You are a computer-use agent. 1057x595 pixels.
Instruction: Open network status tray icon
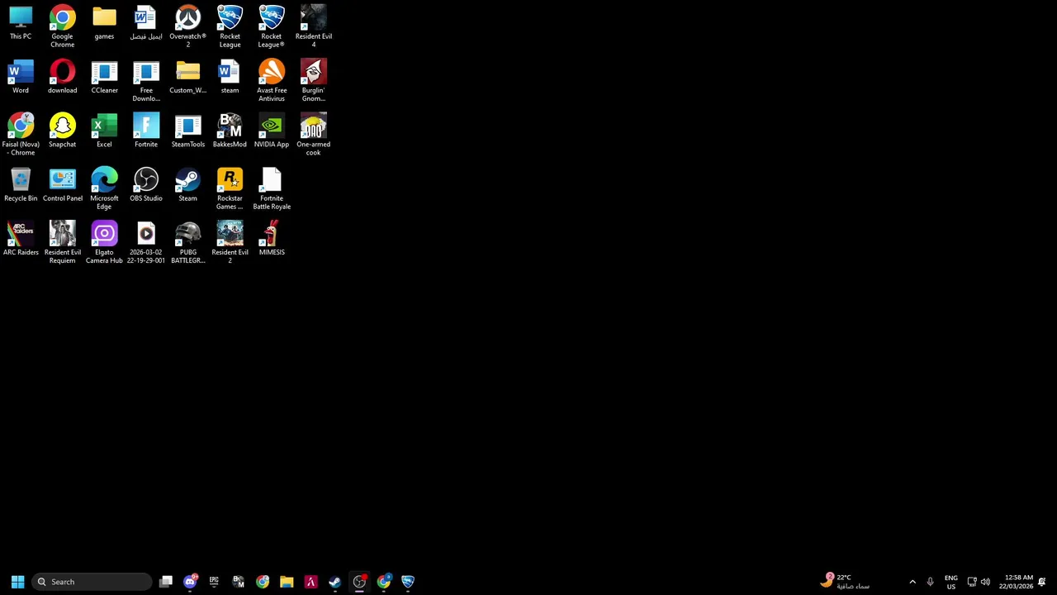pos(972,582)
